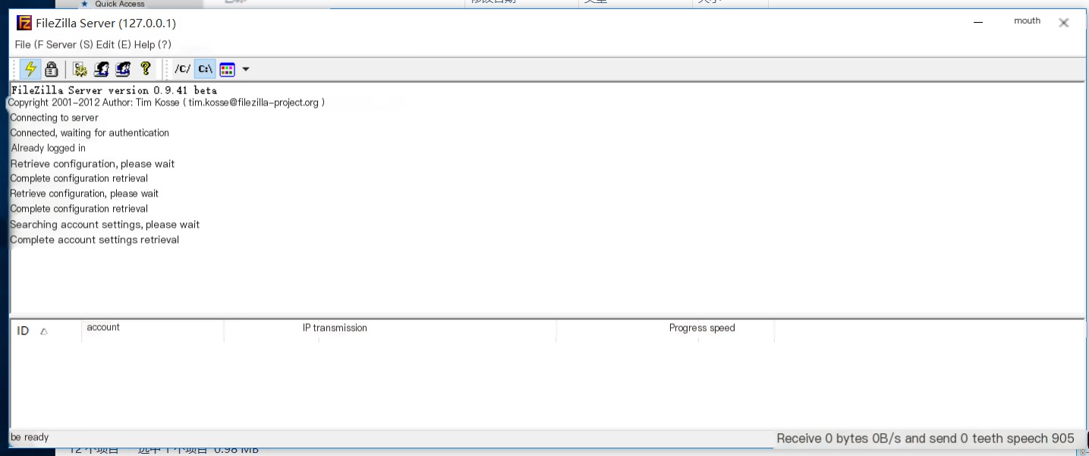1089x456 pixels.
Task: Click the FileZilla Server title bar icon
Action: click(x=24, y=23)
